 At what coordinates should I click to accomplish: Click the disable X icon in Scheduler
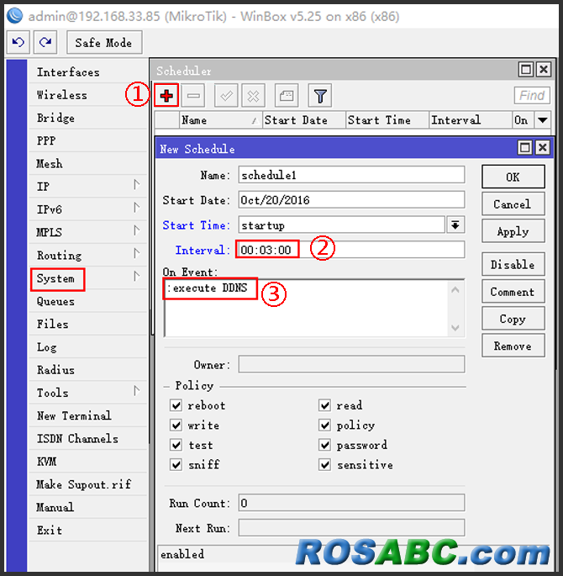click(x=253, y=96)
